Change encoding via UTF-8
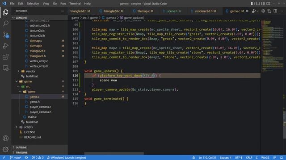286x160 pixels. click(x=239, y=158)
